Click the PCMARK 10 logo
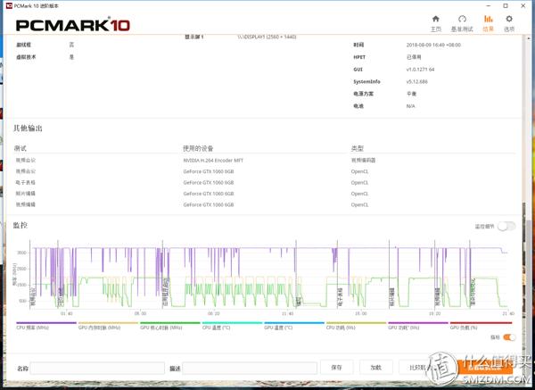 click(73, 25)
